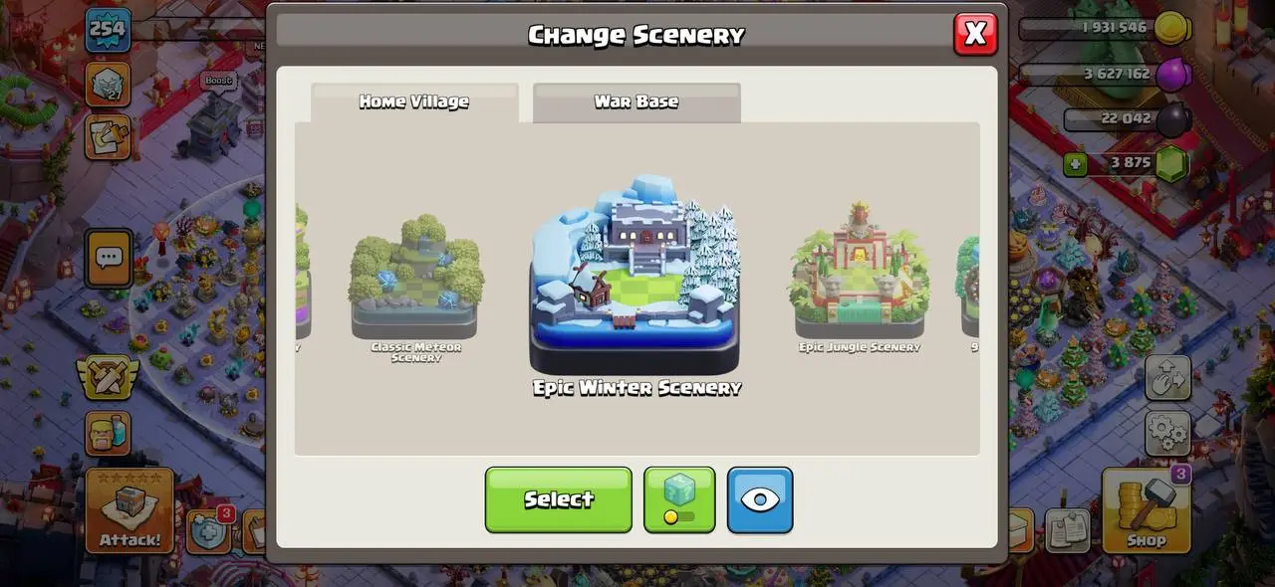Open the Home Village tab
Viewport: 1275px width, 587px height.
tap(414, 102)
